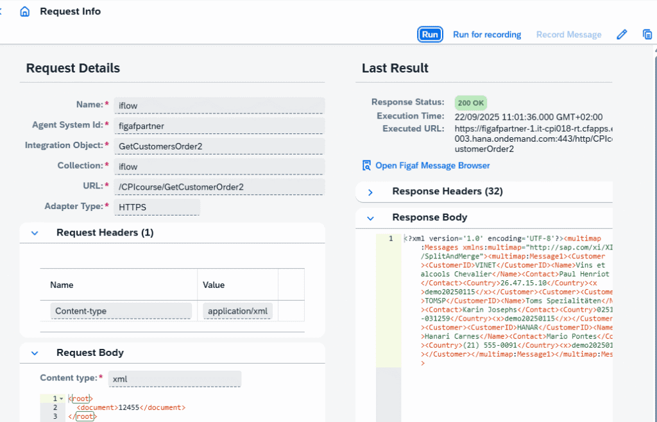Click the Name field containing iflow

[x=219, y=105]
